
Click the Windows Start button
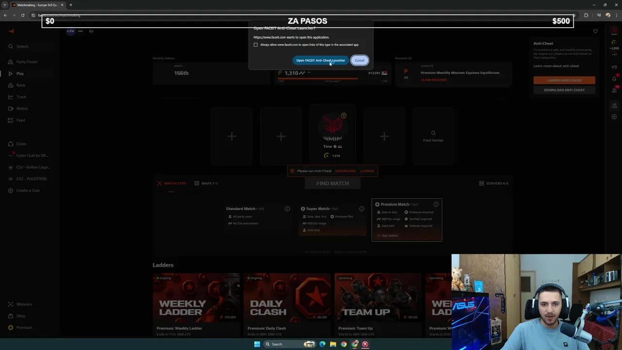(257, 344)
